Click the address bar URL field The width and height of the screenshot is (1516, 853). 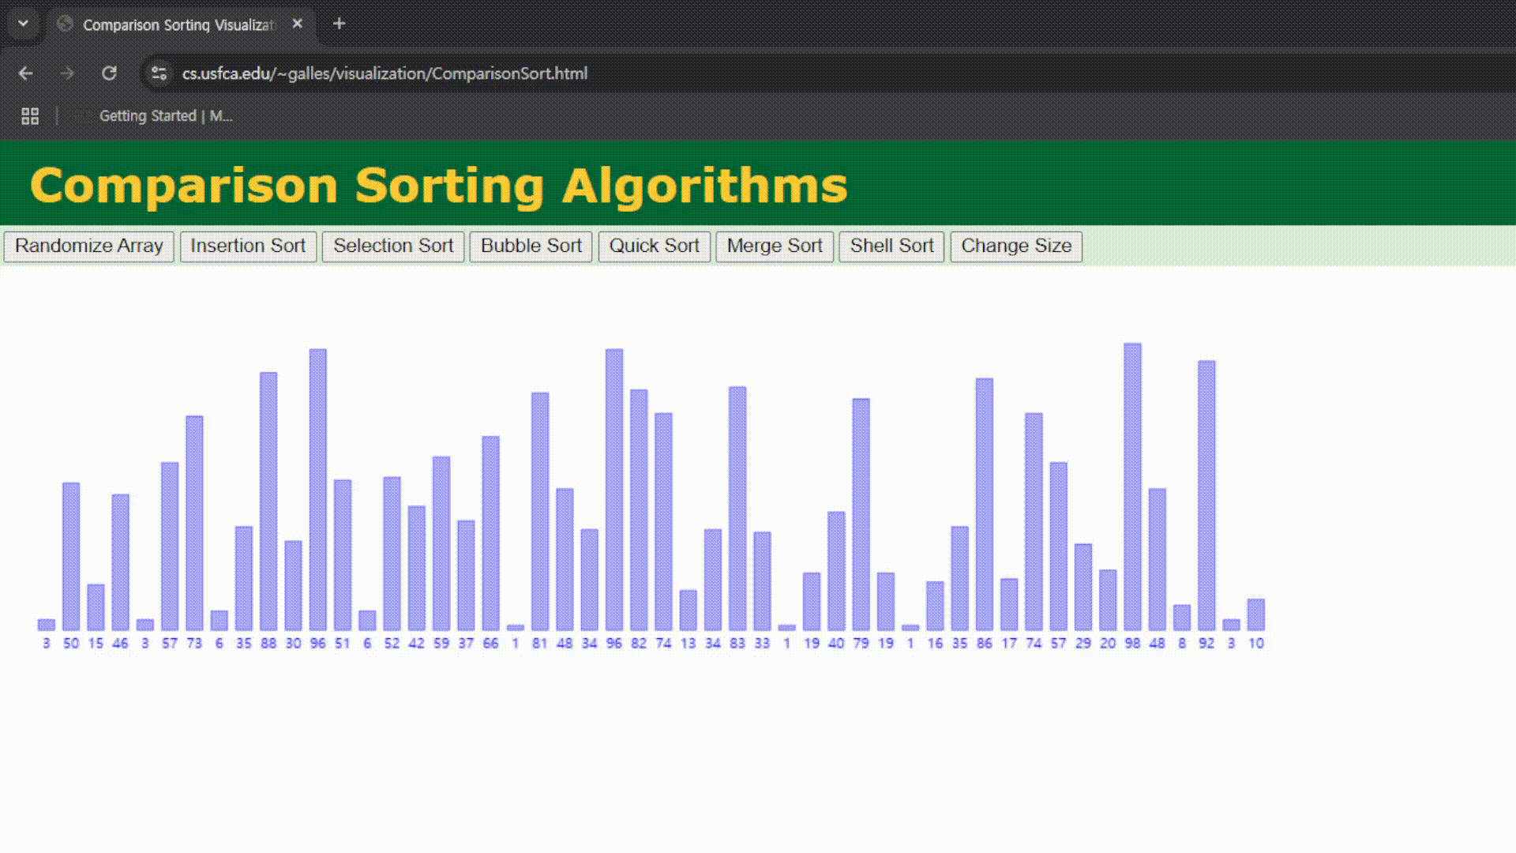[x=385, y=73]
